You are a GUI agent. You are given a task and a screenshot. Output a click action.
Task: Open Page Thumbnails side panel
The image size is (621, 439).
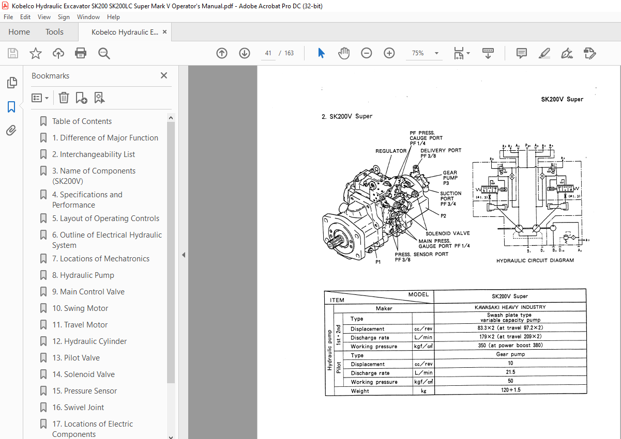11,83
